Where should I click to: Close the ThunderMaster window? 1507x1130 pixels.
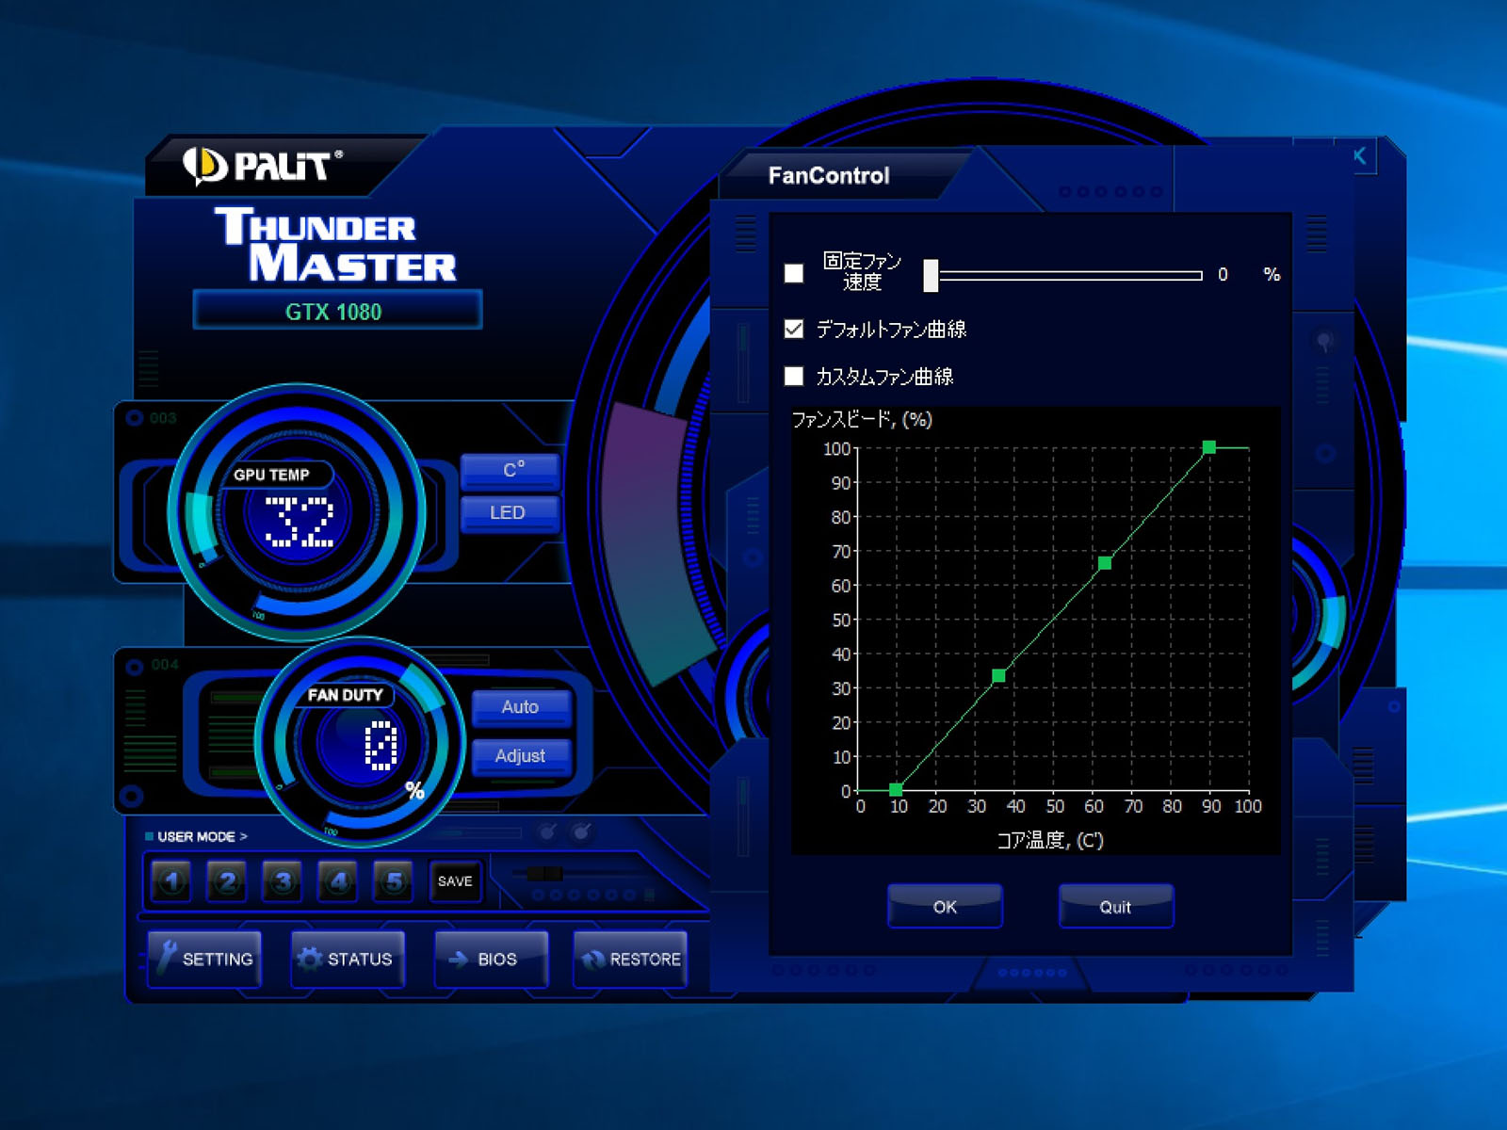1359,156
